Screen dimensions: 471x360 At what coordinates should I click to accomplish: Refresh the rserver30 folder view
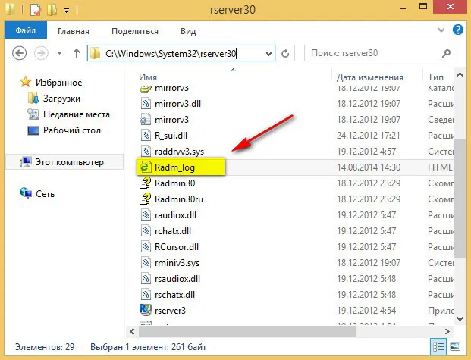click(x=285, y=54)
